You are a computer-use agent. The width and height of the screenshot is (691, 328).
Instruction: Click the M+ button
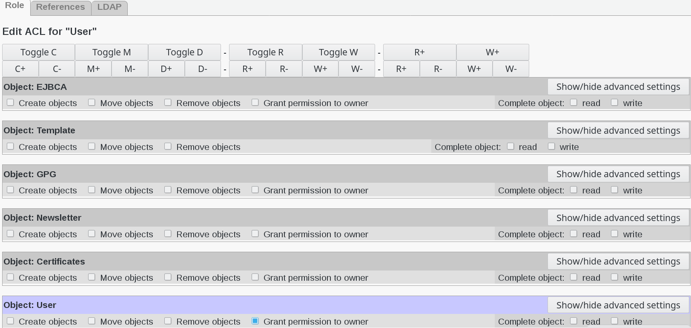pos(93,69)
